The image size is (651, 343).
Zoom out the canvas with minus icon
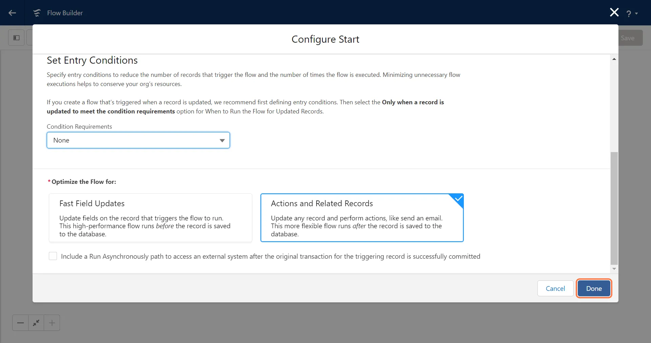(20, 323)
